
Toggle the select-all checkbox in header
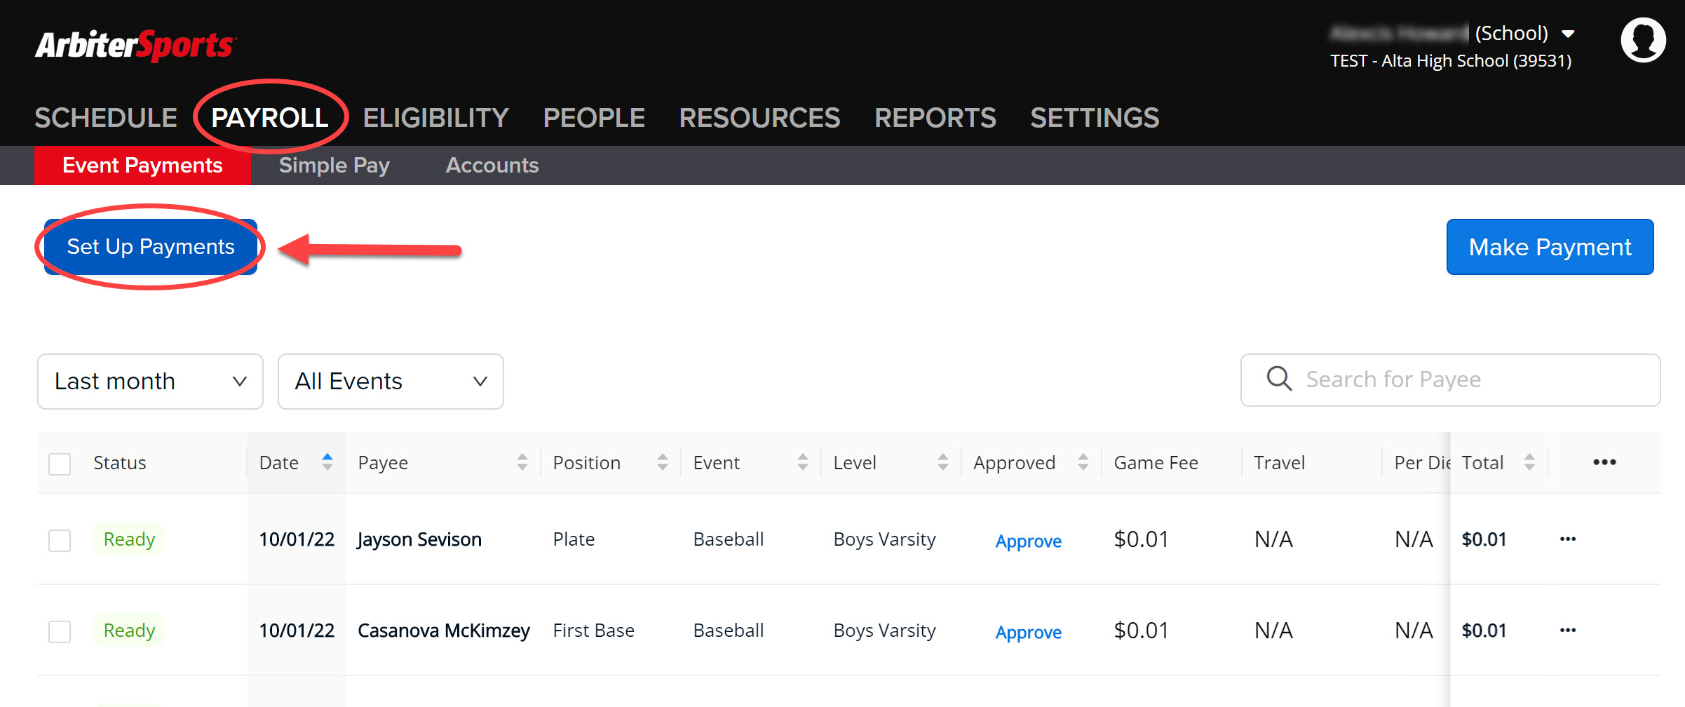click(x=60, y=464)
